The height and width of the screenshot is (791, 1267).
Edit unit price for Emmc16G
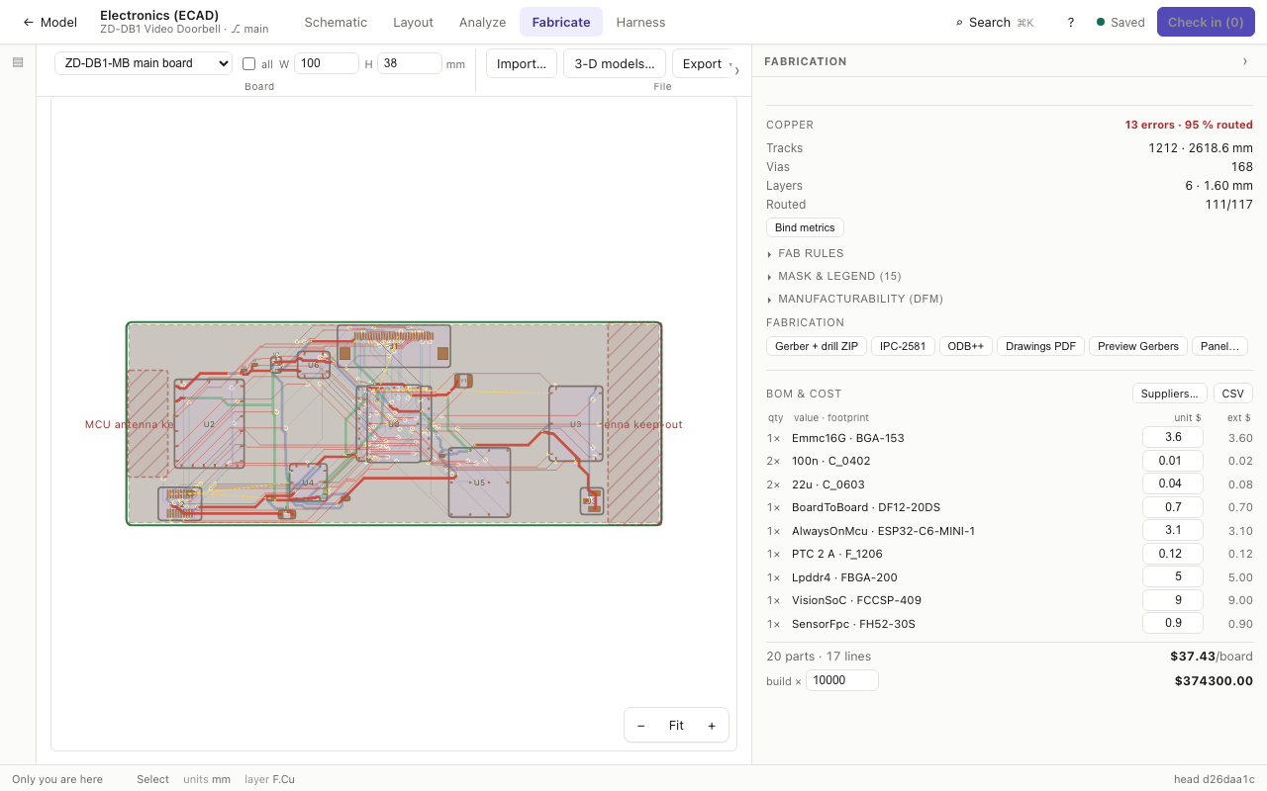click(1173, 437)
